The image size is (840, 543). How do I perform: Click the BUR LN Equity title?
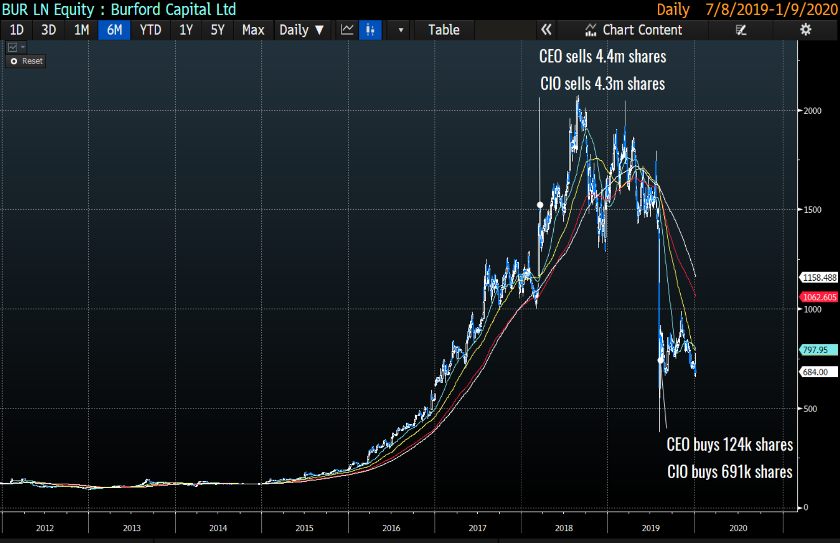pos(119,9)
